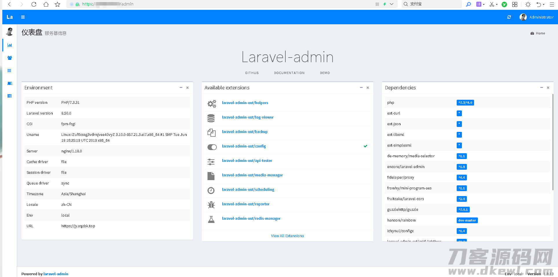Click the php version badge ^7.3|^8.0
Image resolution: width=558 pixels, height=277 pixels.
(x=465, y=103)
